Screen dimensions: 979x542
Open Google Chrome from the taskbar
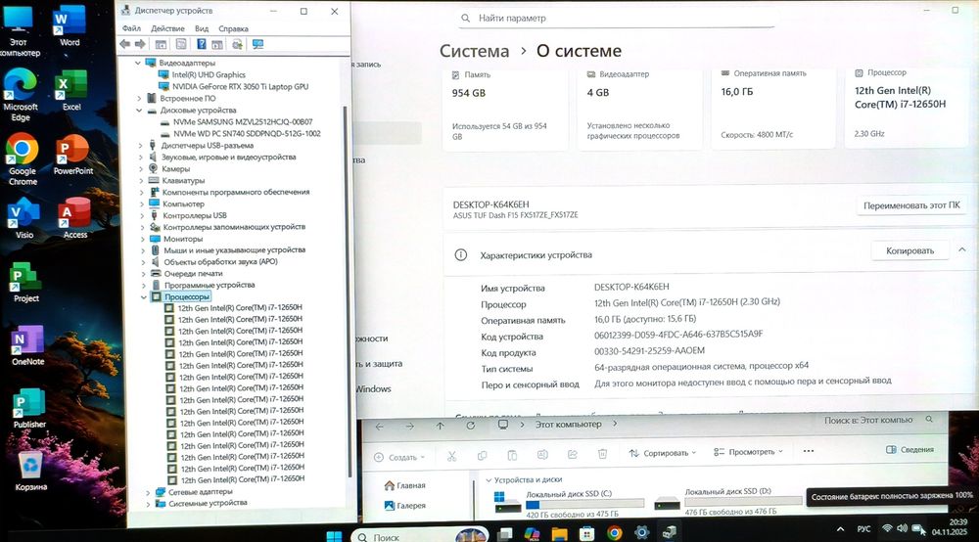click(615, 532)
